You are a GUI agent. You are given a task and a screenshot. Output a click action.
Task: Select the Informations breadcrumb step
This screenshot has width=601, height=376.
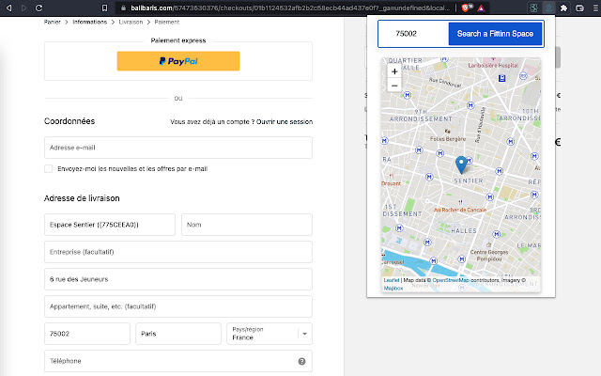pyautogui.click(x=90, y=22)
